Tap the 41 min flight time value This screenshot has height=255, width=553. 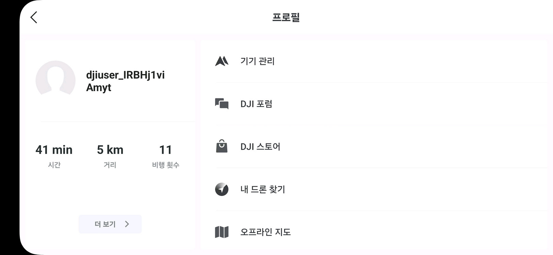[54, 150]
